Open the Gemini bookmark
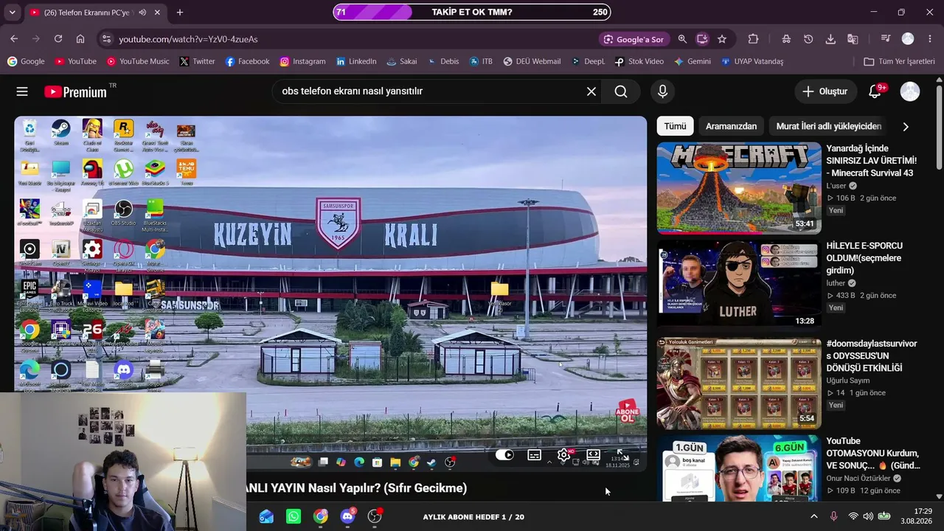 coord(693,61)
